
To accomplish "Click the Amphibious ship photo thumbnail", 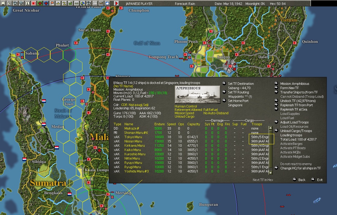I will point(198,95).
